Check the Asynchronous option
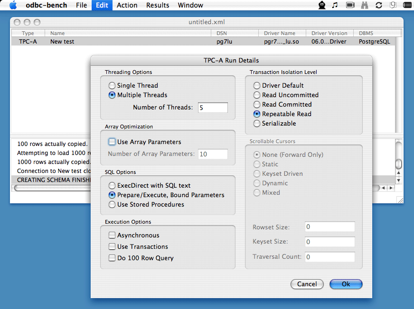 112,235
